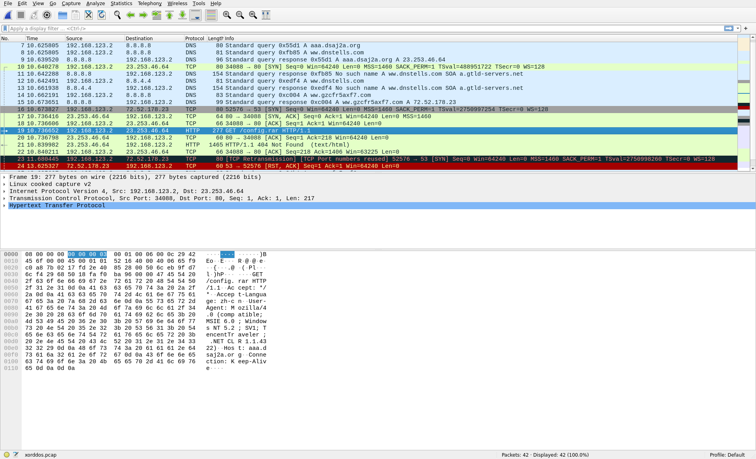Toggle auto-scroll during live capture
Viewport: 756px width, 459px height.
[196, 15]
